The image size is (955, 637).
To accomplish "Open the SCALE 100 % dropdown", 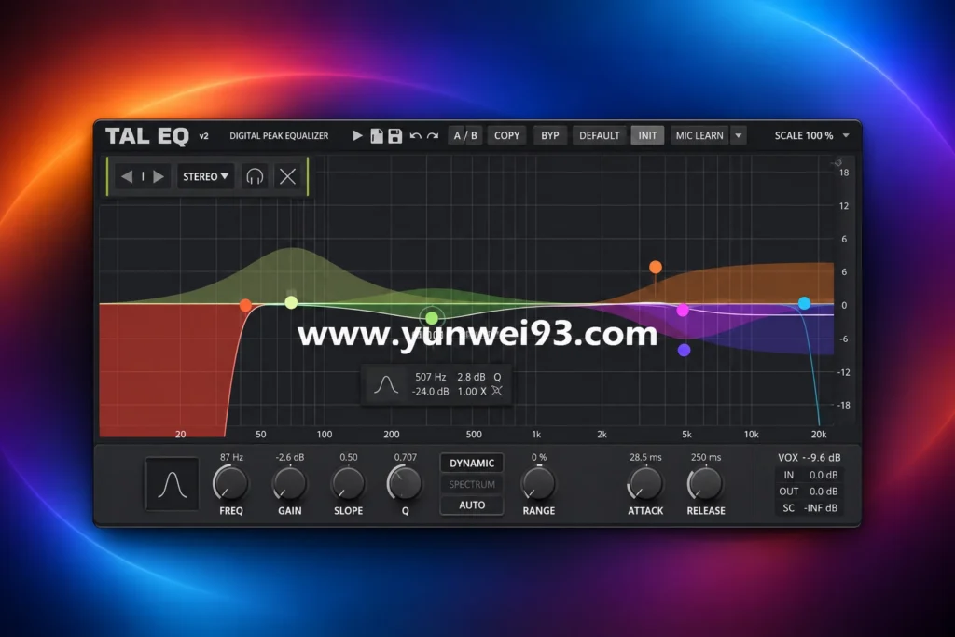I will point(811,135).
